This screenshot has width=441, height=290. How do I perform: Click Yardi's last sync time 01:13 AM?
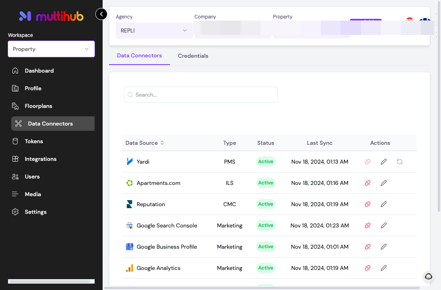(x=320, y=162)
